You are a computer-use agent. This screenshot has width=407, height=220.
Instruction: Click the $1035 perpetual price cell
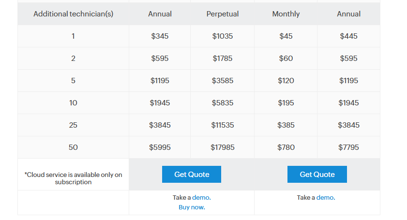pos(223,36)
